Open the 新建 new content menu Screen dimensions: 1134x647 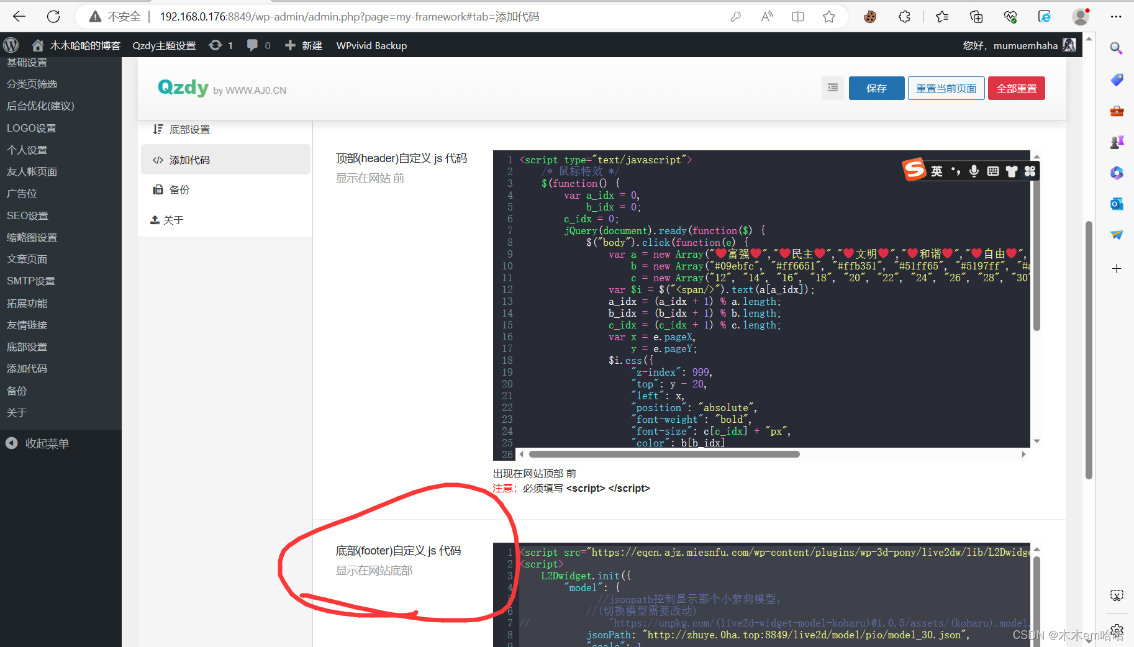click(303, 45)
